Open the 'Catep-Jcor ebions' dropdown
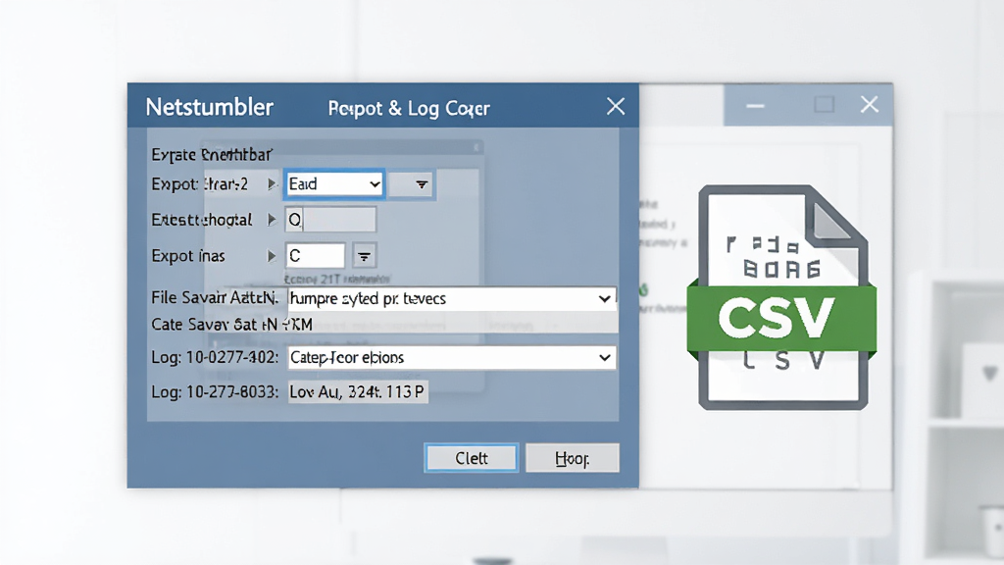 pos(451,357)
